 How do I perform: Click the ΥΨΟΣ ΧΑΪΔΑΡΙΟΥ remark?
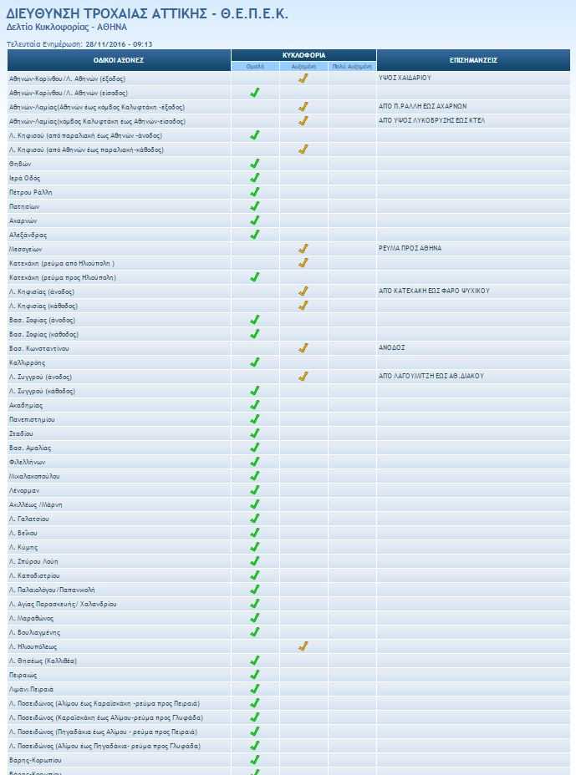coord(405,78)
